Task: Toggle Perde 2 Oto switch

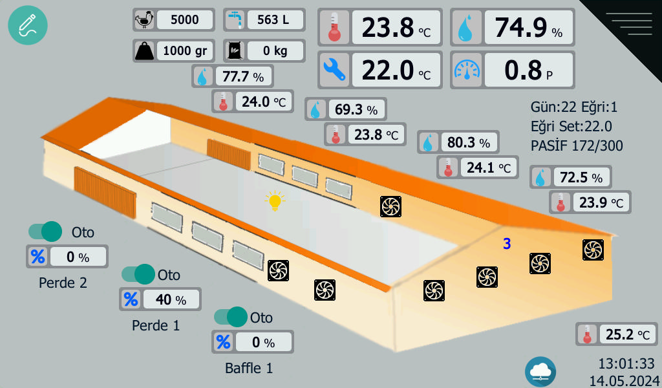Action: coord(45,231)
